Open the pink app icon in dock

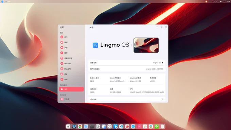(x=139, y=127)
